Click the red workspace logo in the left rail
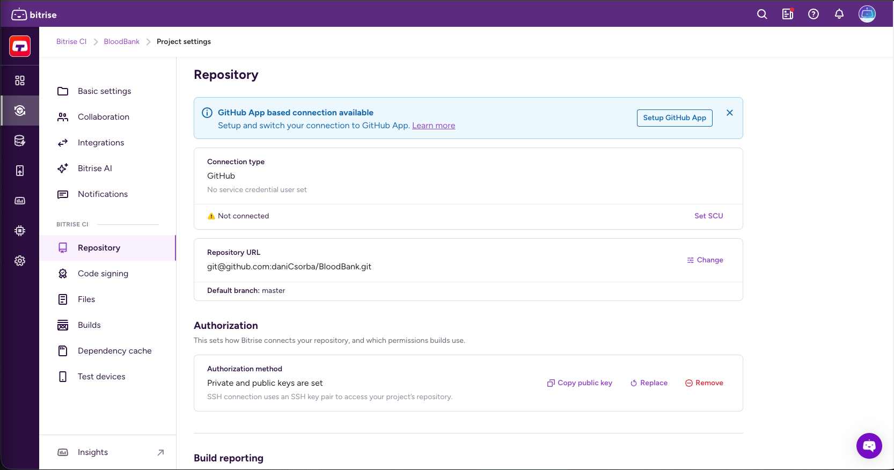The width and height of the screenshot is (894, 470). click(20, 46)
